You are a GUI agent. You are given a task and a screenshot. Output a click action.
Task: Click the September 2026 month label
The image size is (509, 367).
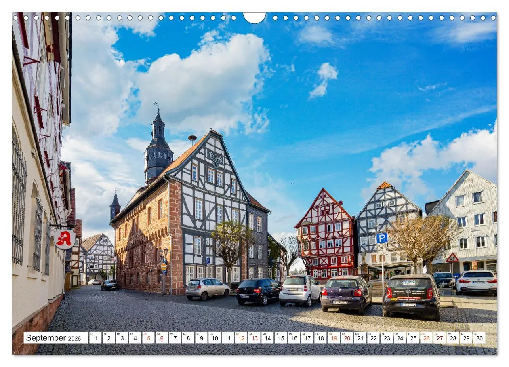[x=56, y=338]
